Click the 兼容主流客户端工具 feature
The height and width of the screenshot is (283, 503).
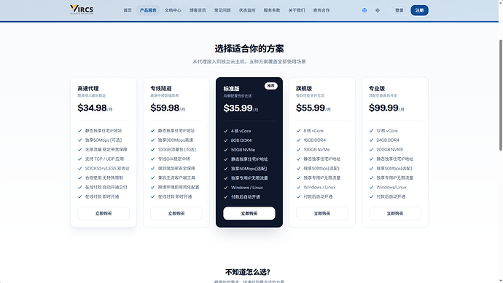point(176,178)
